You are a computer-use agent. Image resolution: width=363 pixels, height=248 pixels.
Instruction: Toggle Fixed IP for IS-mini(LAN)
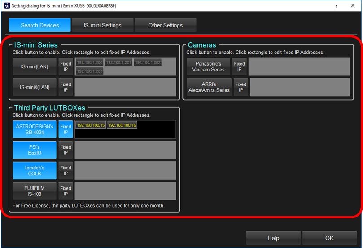pyautogui.click(x=66, y=66)
